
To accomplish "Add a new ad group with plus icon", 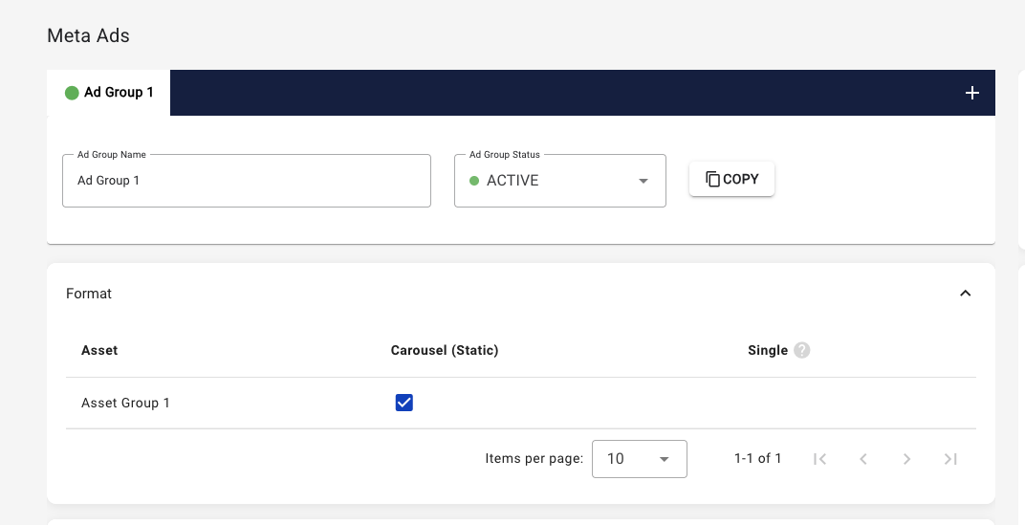I will point(971,93).
